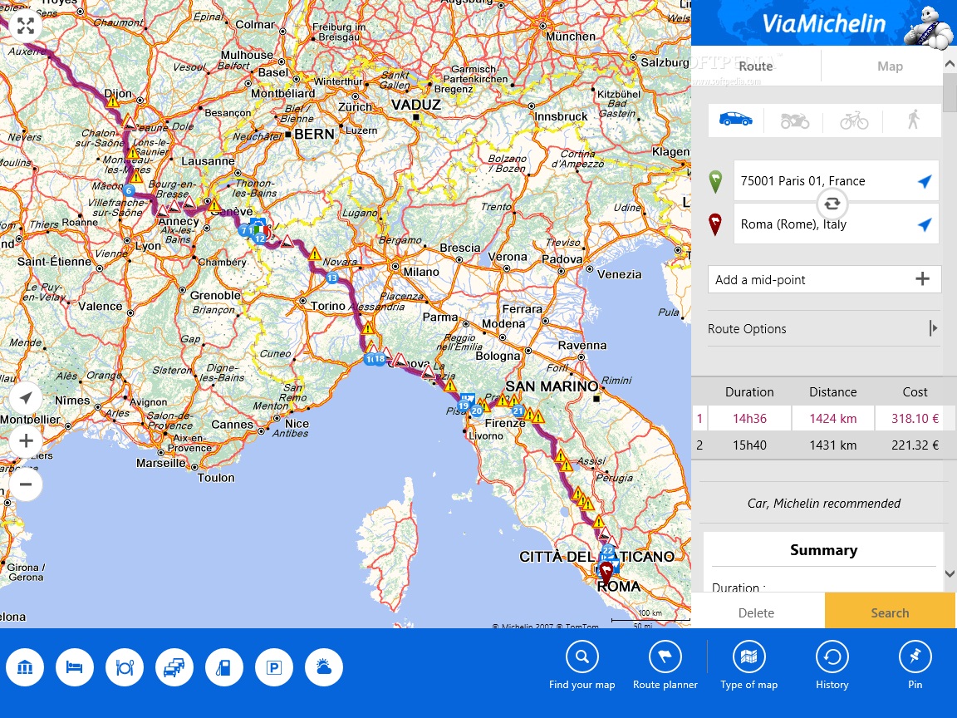Swap departure and destination points
This screenshot has height=718, width=957.
coord(832,204)
